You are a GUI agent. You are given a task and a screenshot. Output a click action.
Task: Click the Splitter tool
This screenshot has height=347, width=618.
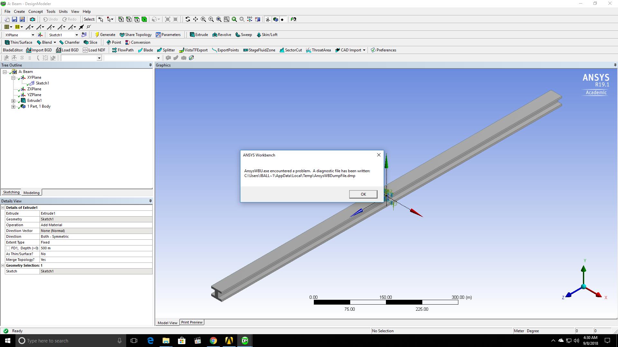tap(166, 50)
